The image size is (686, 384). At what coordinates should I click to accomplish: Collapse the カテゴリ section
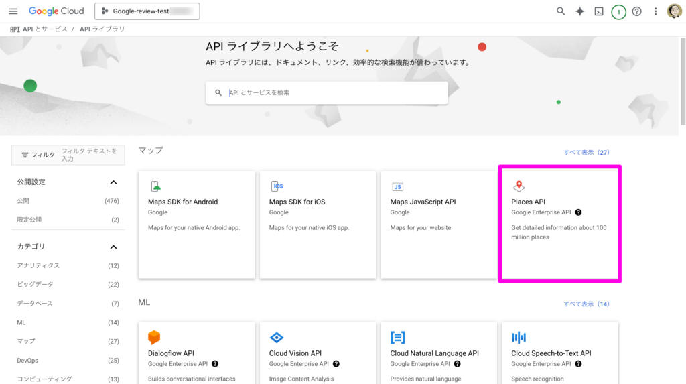point(113,247)
